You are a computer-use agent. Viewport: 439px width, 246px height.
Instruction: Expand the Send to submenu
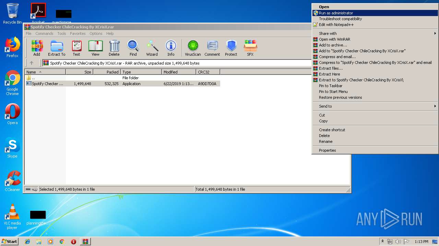(375, 106)
